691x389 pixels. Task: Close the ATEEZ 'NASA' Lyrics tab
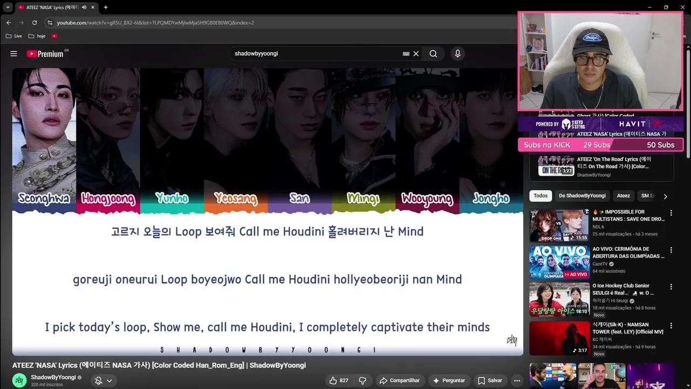click(93, 8)
